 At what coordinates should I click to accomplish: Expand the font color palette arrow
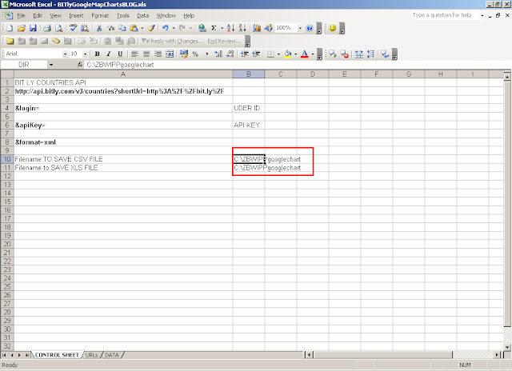point(313,54)
